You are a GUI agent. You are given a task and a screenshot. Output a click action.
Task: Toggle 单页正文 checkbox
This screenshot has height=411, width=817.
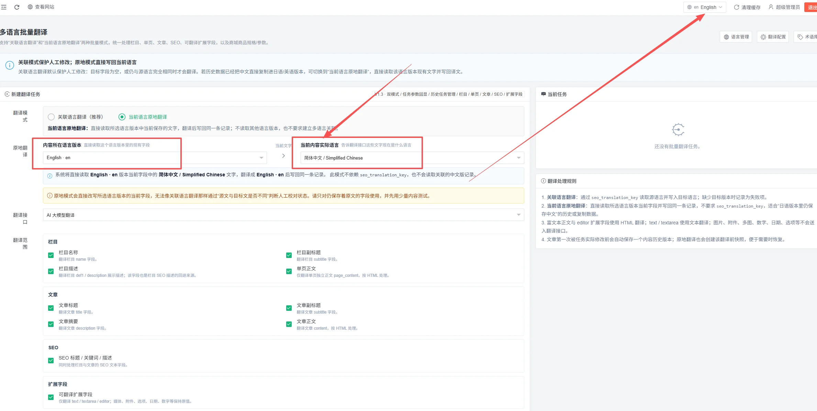[289, 271]
